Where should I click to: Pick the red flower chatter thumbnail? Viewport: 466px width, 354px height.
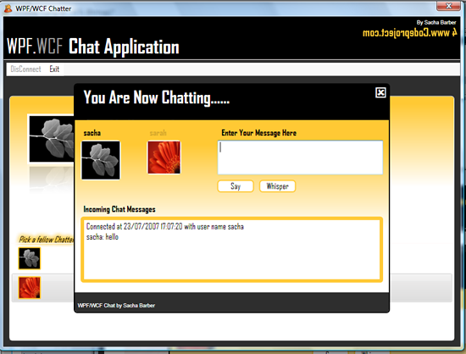click(30, 287)
